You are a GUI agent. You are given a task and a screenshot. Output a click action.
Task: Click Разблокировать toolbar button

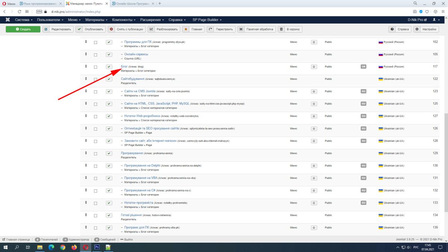pyautogui.click(x=164, y=29)
